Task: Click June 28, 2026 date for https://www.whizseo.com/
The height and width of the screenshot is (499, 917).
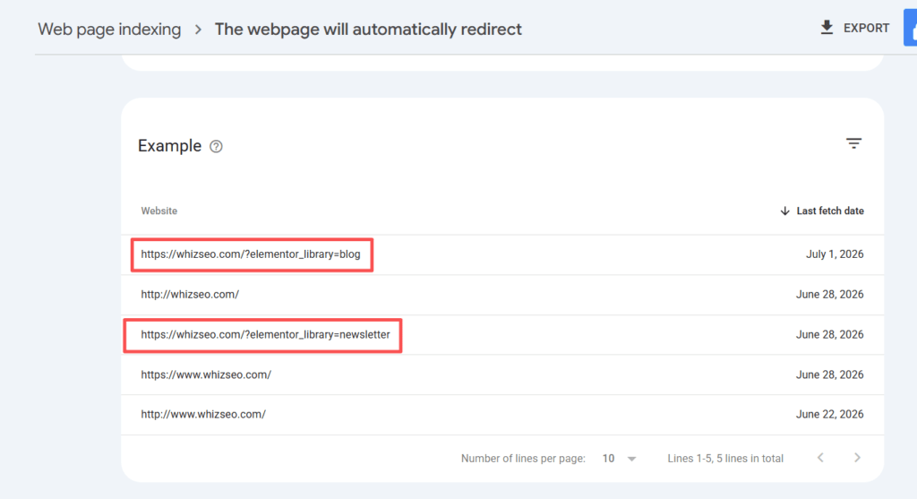Action: point(829,374)
